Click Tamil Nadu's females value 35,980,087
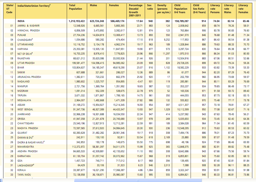 (118, 175)
